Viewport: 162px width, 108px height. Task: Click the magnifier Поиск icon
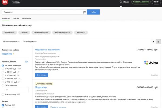pos(121,2)
